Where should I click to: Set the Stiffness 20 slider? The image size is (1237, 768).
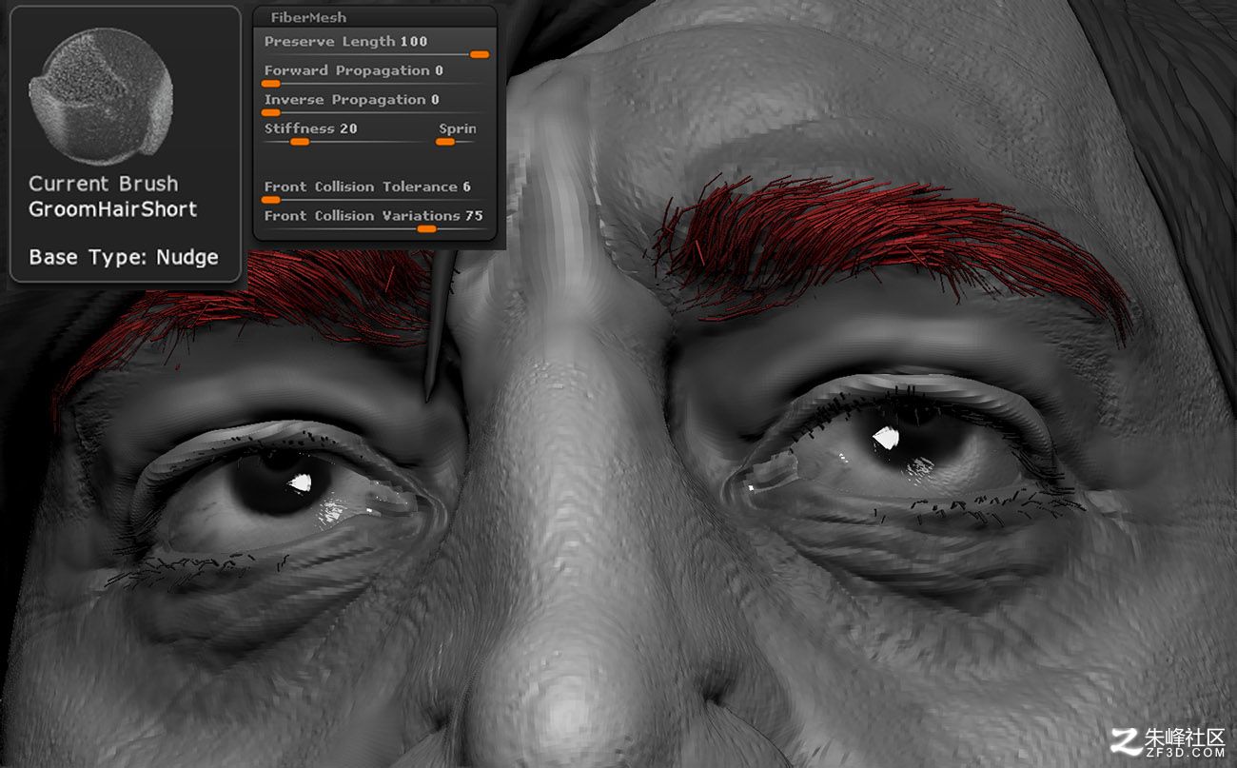[345, 134]
